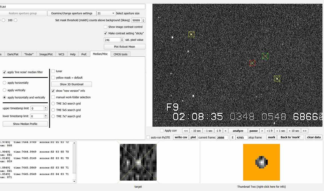Click the red target aperture marker
This screenshot has width=324, height=191.
pos(252,63)
